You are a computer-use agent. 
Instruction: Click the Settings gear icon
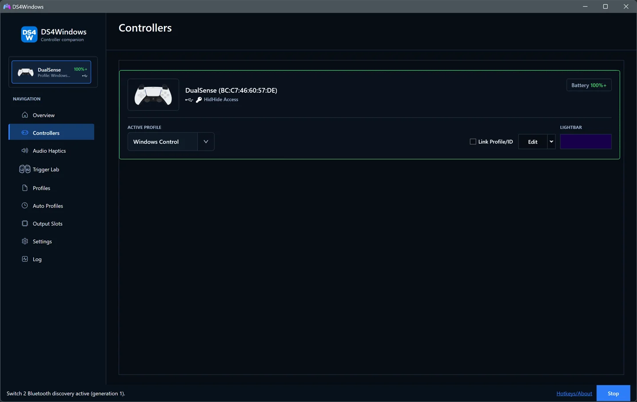25,241
